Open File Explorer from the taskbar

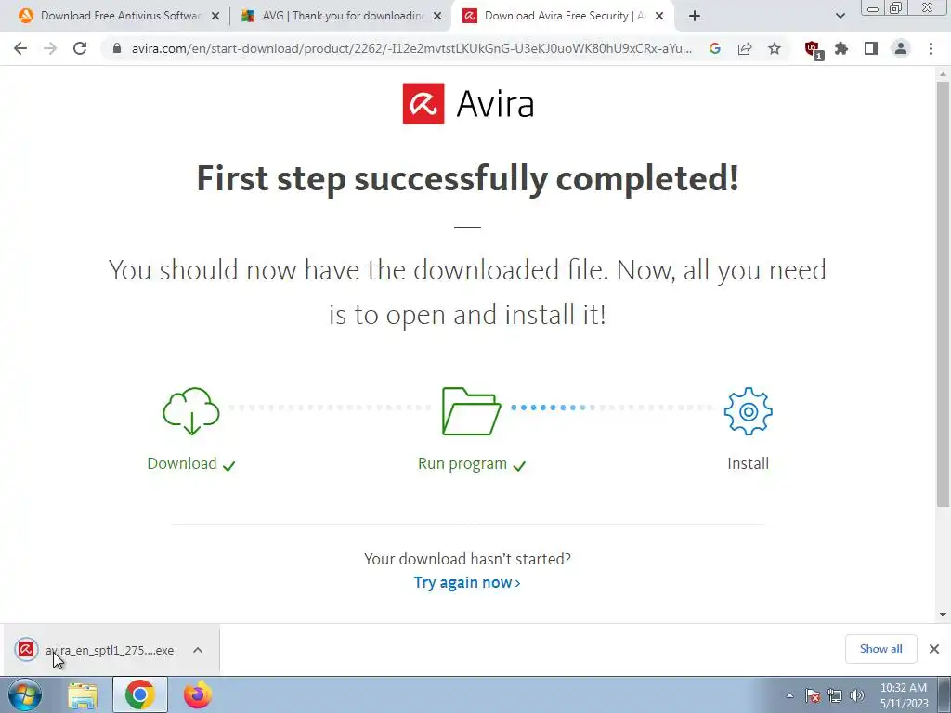pyautogui.click(x=83, y=695)
